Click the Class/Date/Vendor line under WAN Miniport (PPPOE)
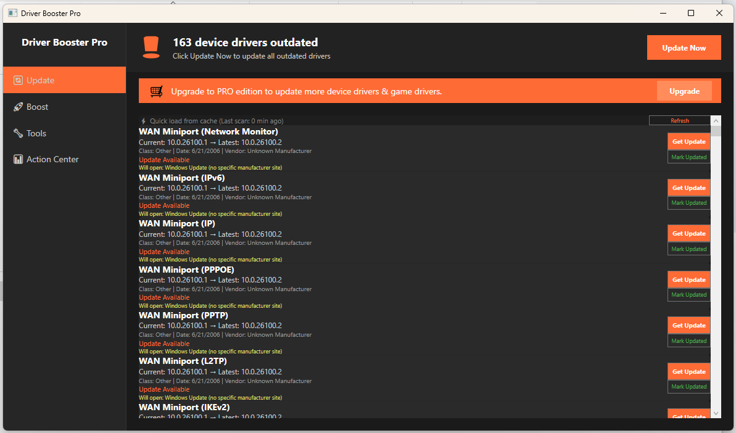The image size is (736, 433). coord(225,289)
